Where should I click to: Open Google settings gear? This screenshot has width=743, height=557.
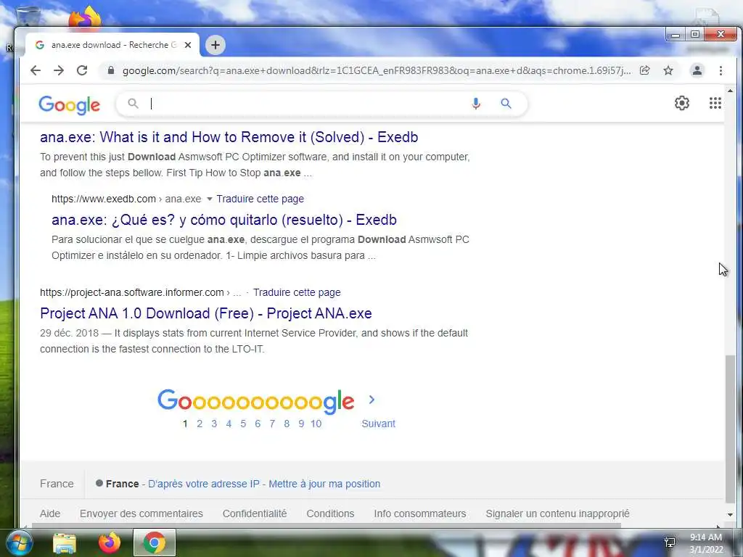coord(682,103)
